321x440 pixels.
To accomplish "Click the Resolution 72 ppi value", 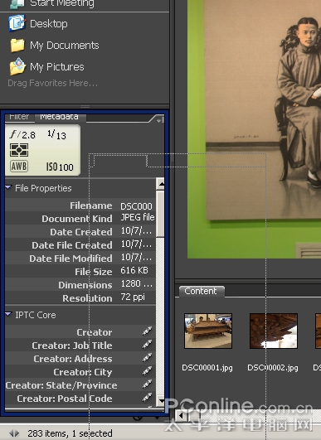I will point(133,297).
